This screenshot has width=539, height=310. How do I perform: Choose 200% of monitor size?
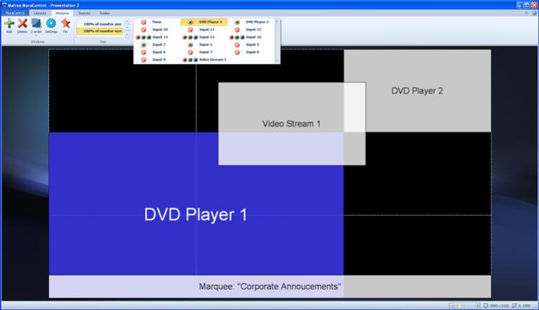(x=101, y=31)
